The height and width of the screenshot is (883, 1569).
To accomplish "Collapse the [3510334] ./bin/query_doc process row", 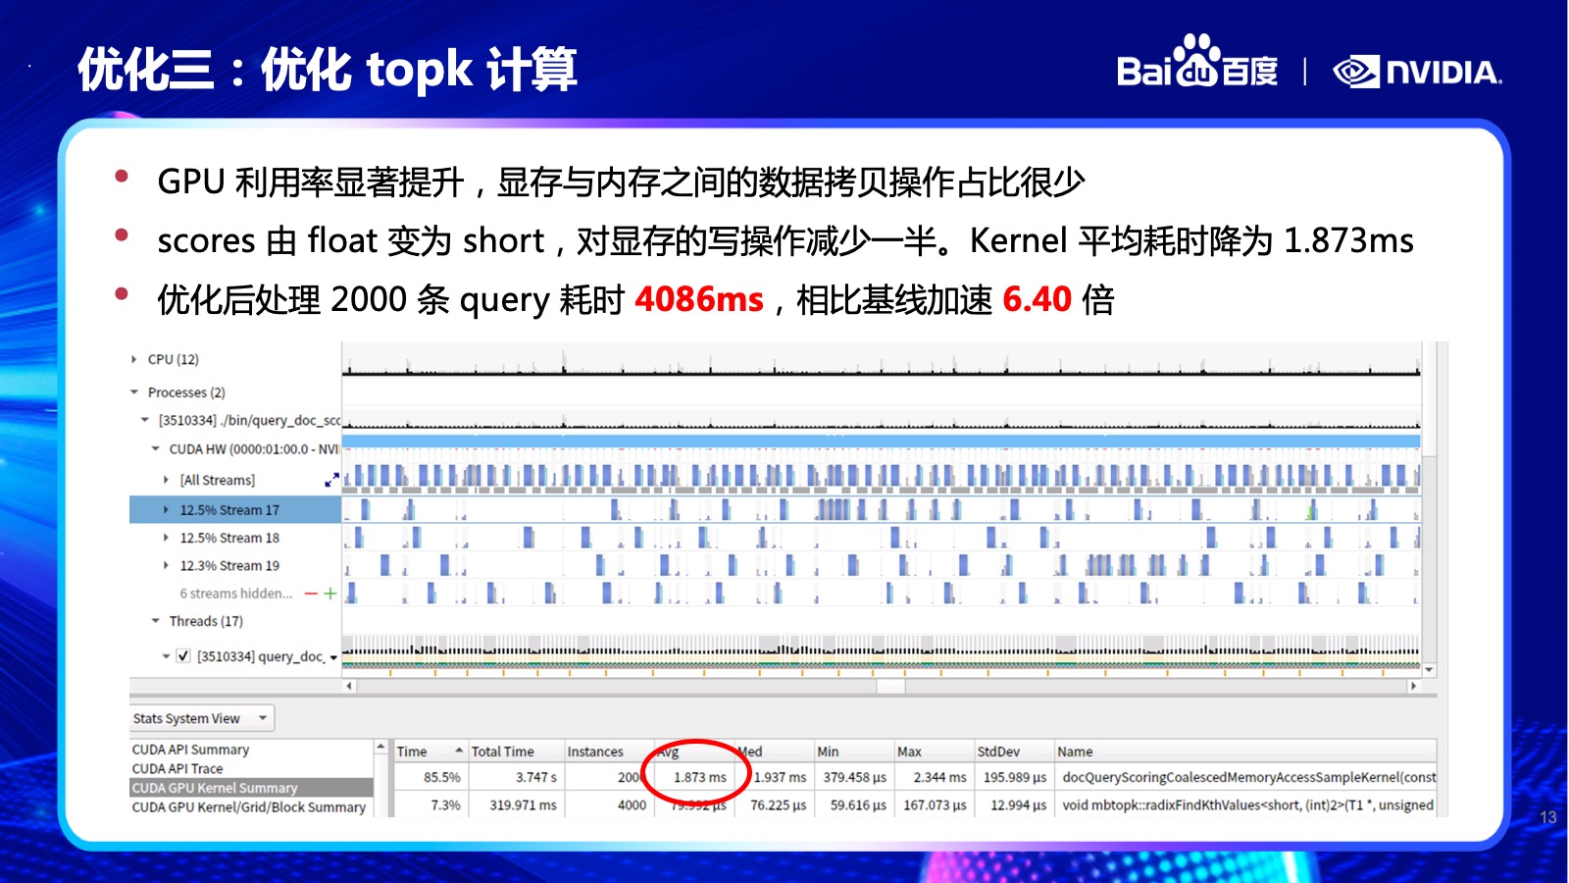I will click(x=145, y=420).
